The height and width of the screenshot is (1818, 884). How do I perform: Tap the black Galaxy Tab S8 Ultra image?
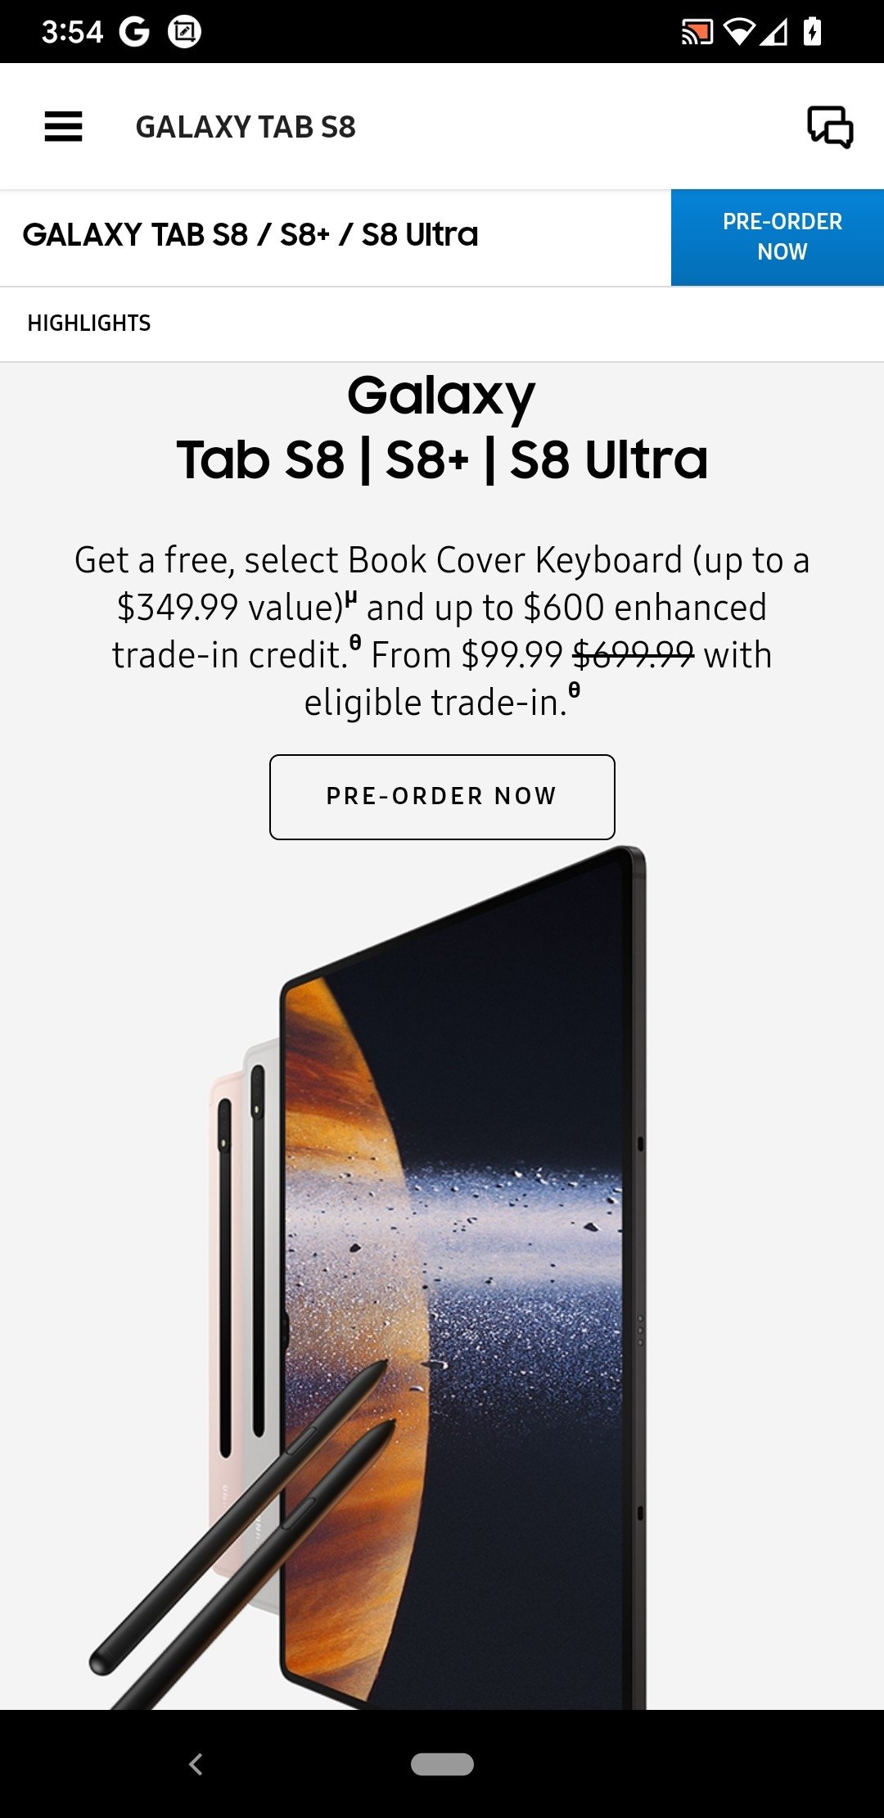click(462, 1278)
